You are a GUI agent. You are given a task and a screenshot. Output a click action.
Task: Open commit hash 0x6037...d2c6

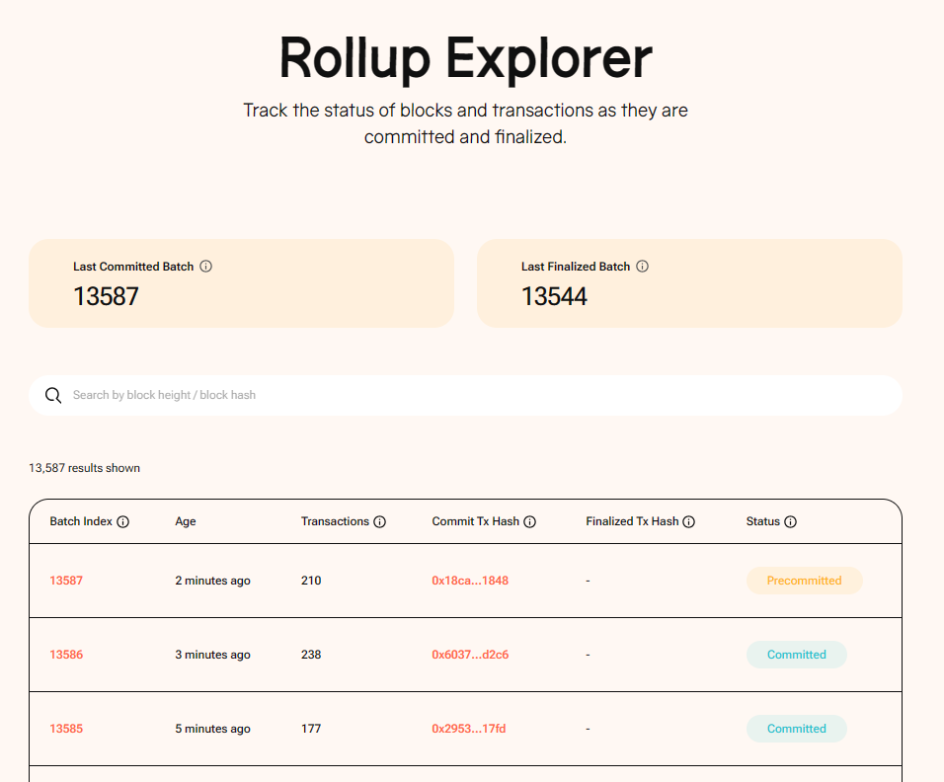click(470, 655)
